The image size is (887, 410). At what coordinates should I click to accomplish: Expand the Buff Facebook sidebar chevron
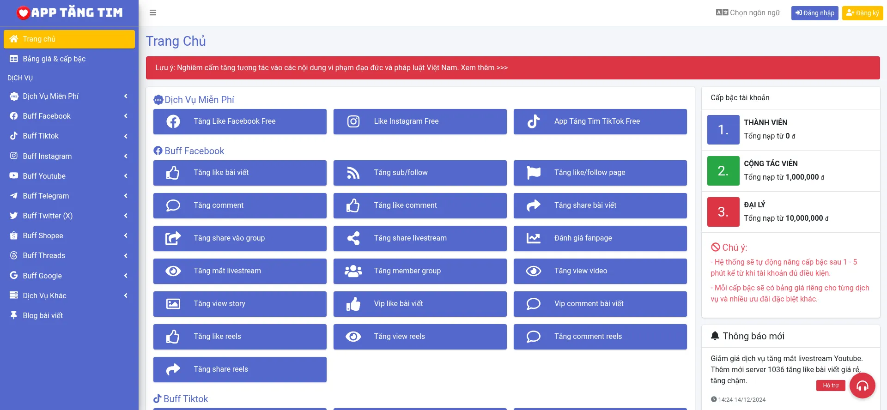click(x=126, y=116)
